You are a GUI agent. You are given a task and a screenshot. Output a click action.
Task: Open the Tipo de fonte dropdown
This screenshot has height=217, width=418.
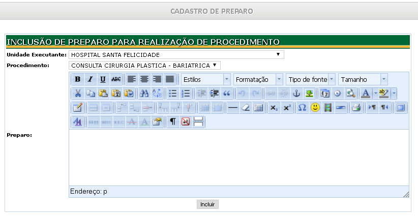[x=310, y=79]
